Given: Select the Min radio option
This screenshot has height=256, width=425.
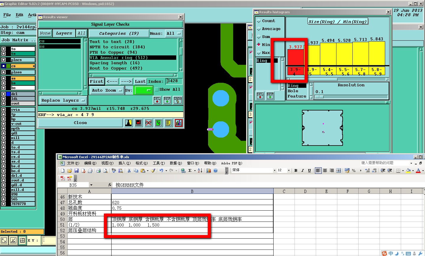Looking at the screenshot, I should click(x=259, y=45).
